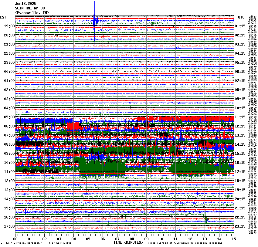Image resolution: width=258 pixels, height=247 pixels.
Task: Click the 21:15 UTC time label
Action: tap(240, 208)
